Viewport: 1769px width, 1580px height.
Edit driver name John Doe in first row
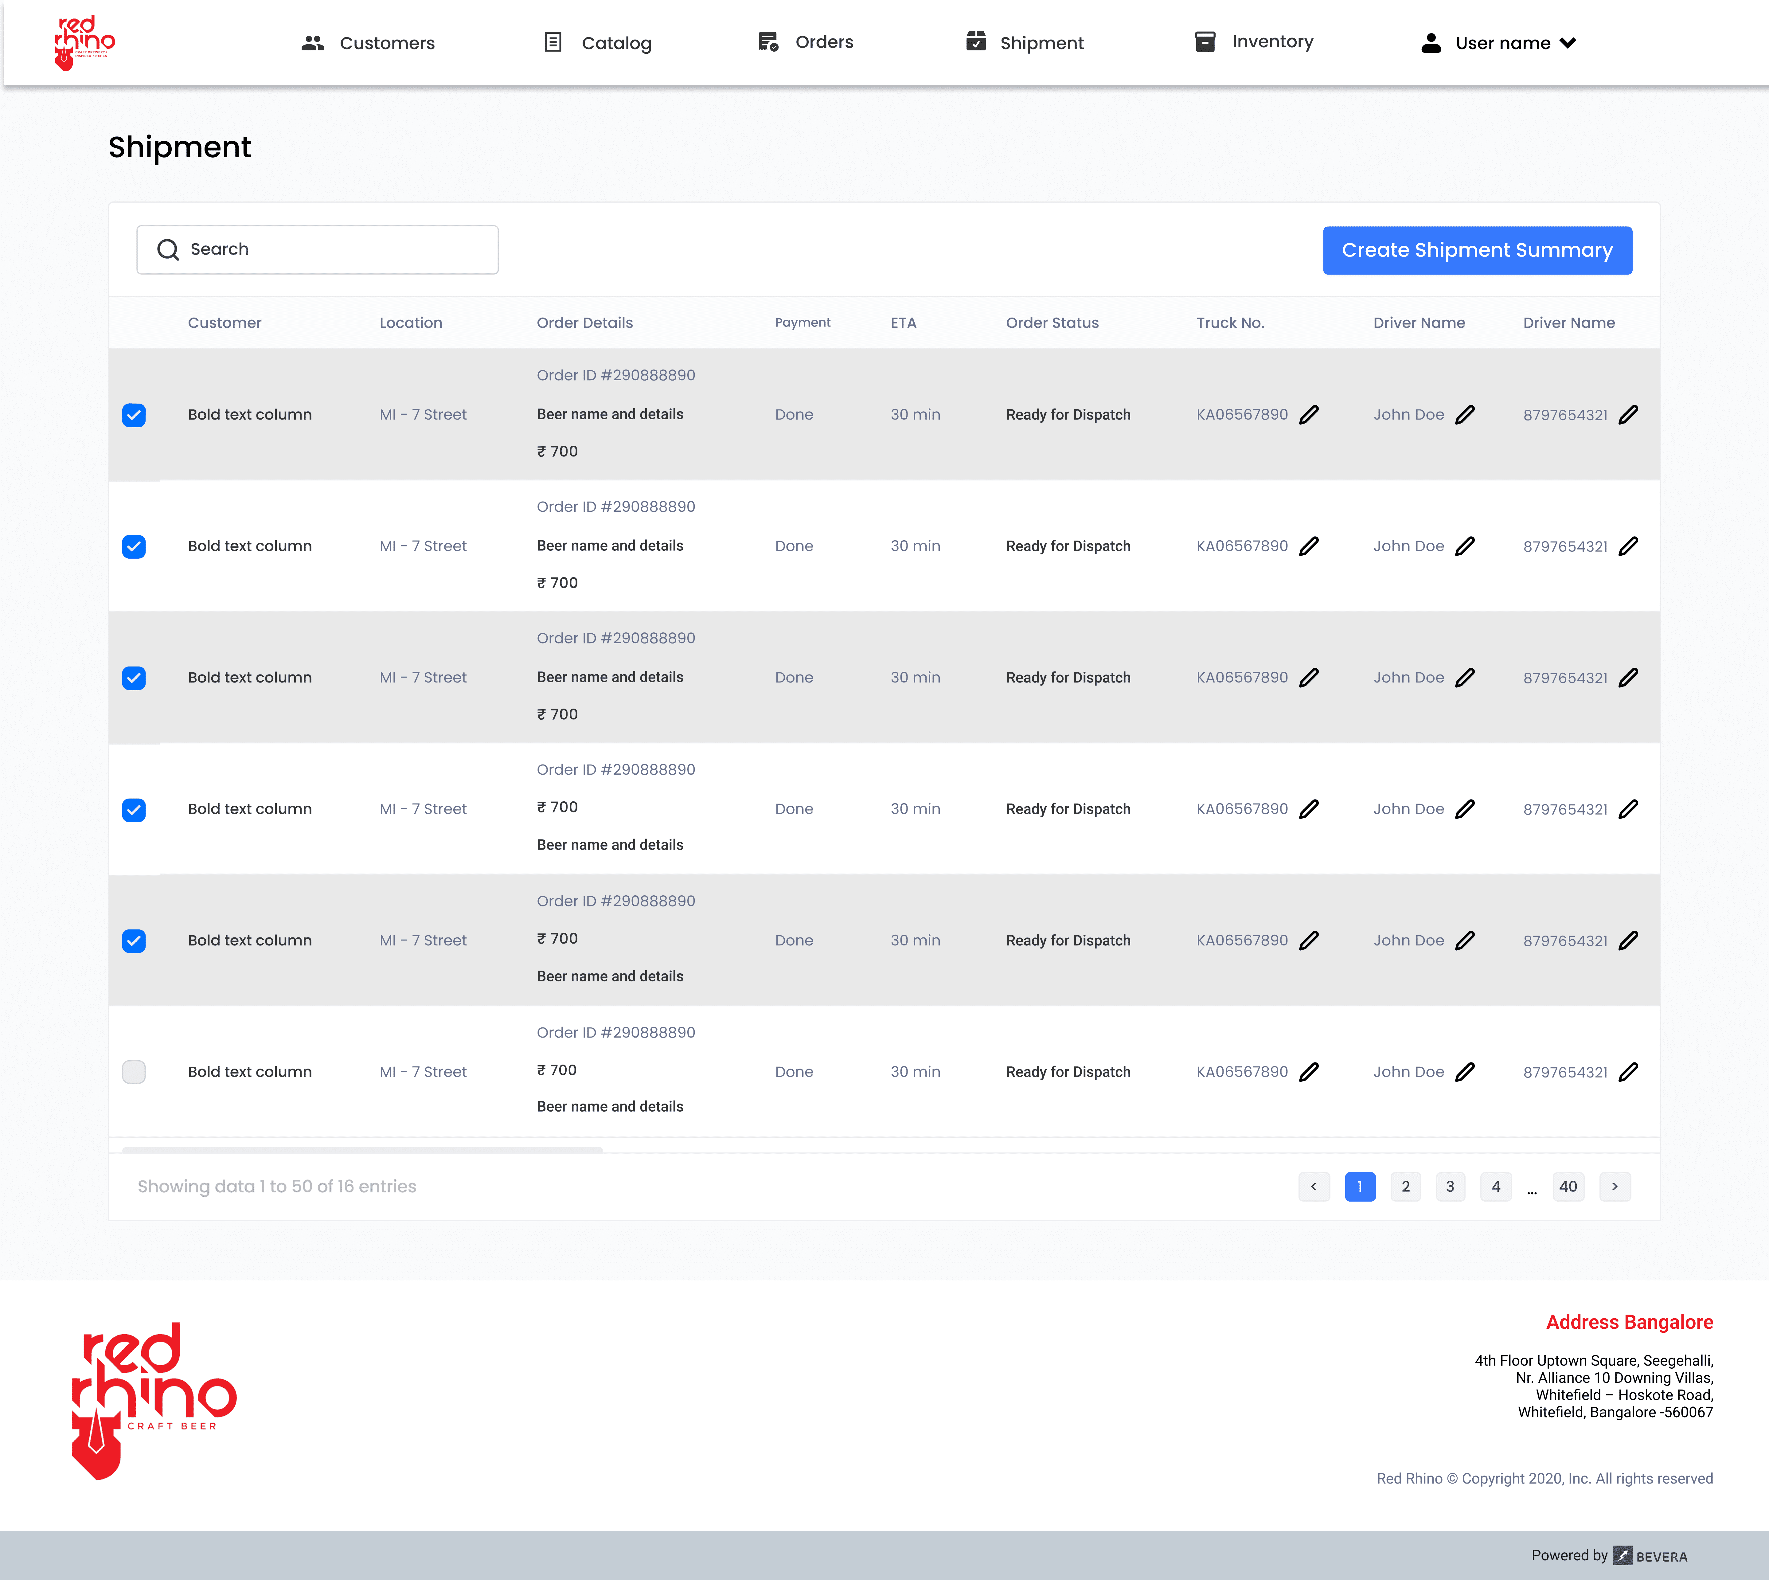[1465, 415]
